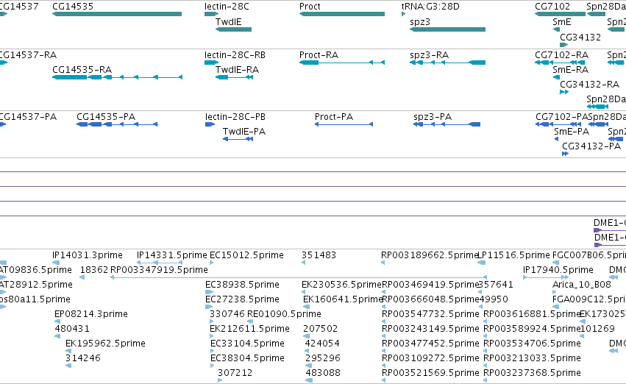This screenshot has height=384, width=626.
Task: Click EC33104.5prime label
Action: point(247,344)
